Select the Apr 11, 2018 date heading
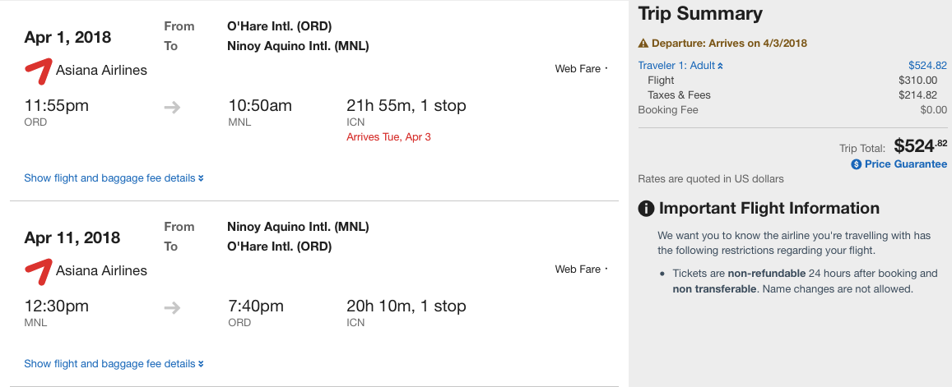Image resolution: width=952 pixels, height=387 pixels. [72, 238]
